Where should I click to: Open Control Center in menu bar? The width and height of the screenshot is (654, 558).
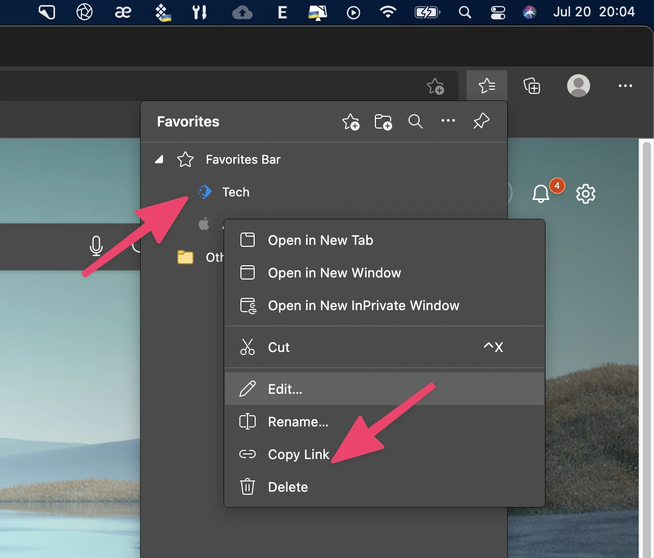pyautogui.click(x=498, y=12)
